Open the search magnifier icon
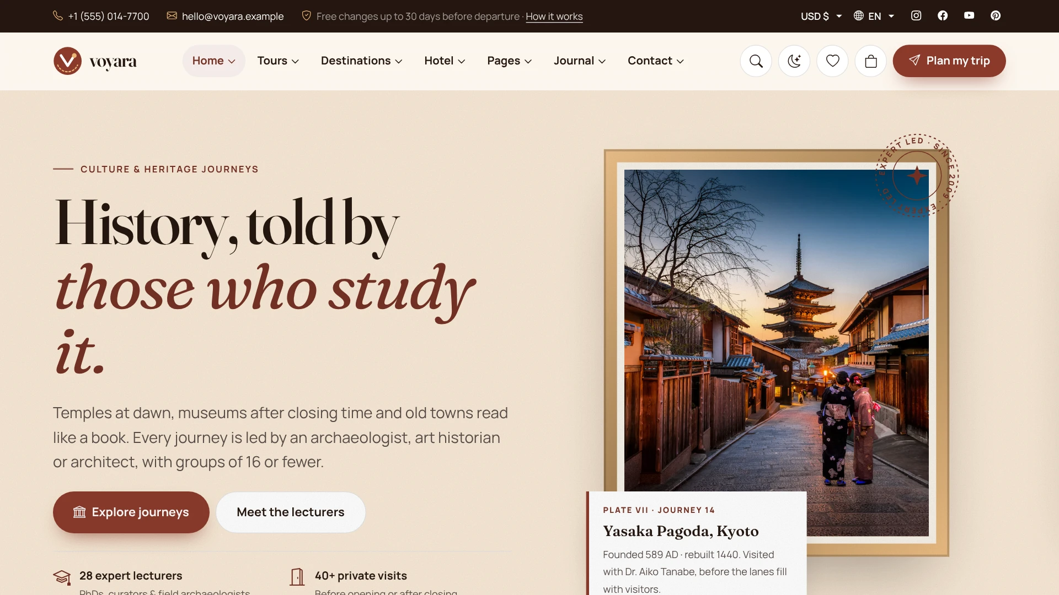This screenshot has width=1059, height=595. pyautogui.click(x=756, y=61)
